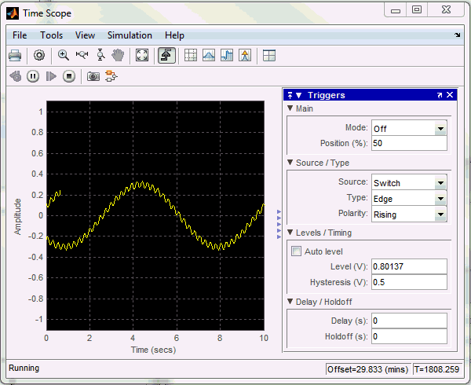
Task: Select the Pan hand tool
Action: 118,55
